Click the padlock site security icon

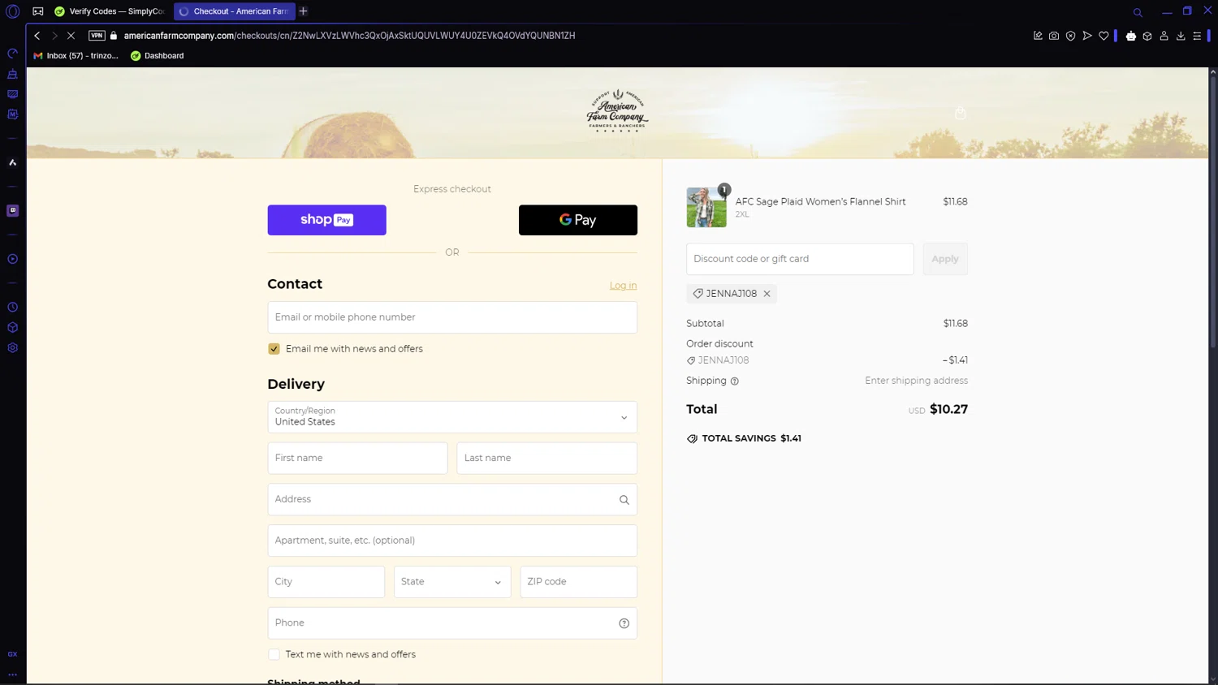[x=114, y=36]
